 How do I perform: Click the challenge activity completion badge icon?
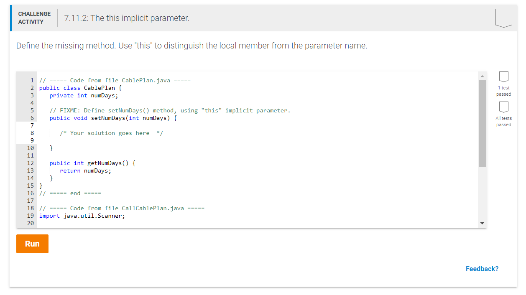[503, 18]
